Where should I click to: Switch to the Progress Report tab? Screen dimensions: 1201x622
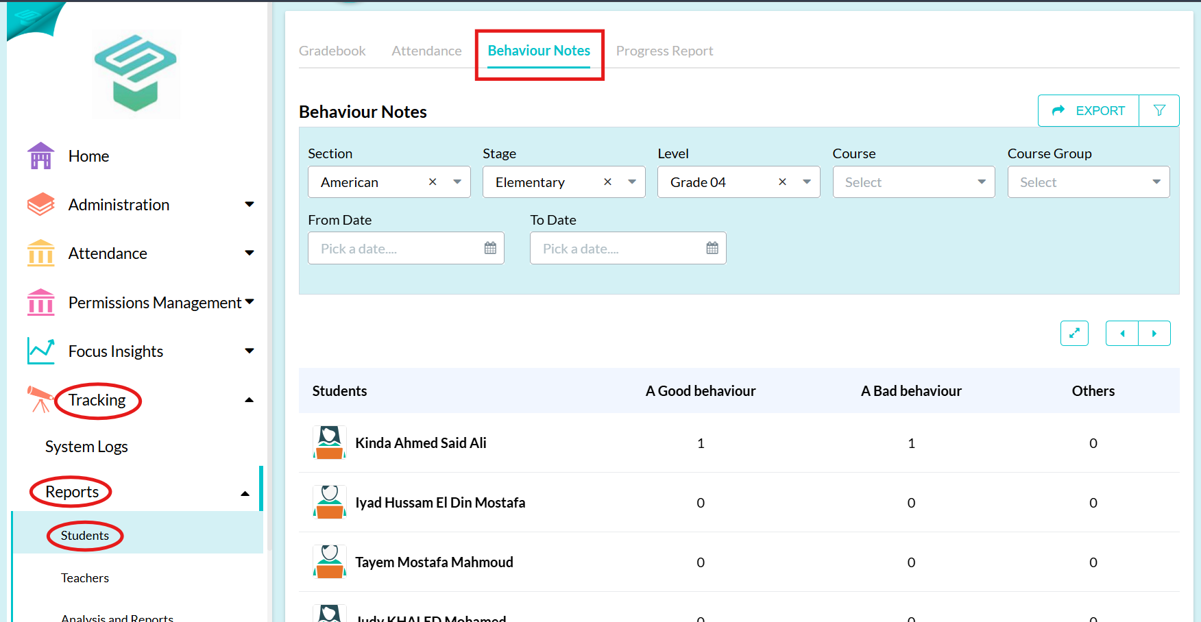664,51
